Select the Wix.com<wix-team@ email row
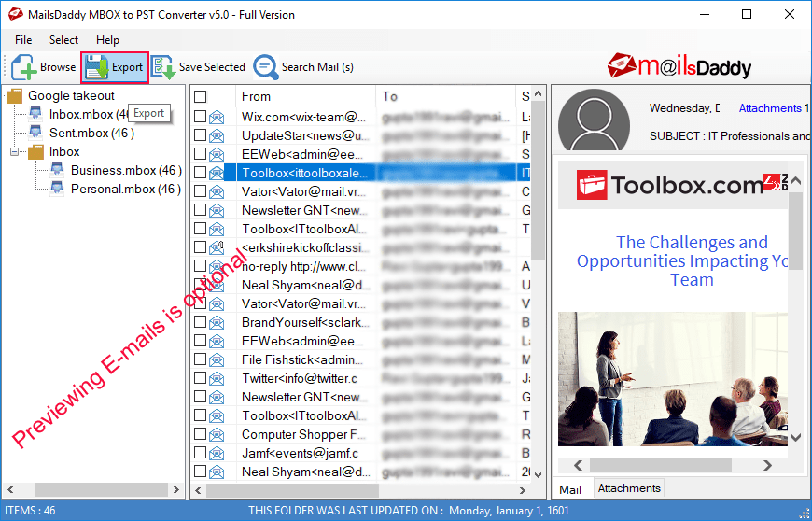 (x=360, y=117)
